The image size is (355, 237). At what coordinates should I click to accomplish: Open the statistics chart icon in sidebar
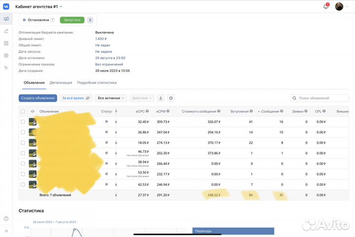click(6, 31)
